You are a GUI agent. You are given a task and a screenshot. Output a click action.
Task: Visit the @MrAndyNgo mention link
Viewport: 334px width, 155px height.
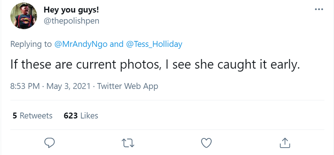tap(81, 44)
